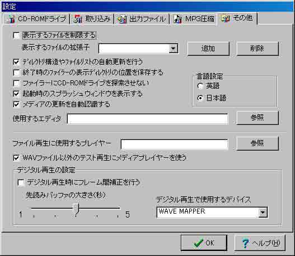Check デジタル再生時にフレーム間補正を行う
Viewport: 295px width, 256px height.
pos(21,182)
